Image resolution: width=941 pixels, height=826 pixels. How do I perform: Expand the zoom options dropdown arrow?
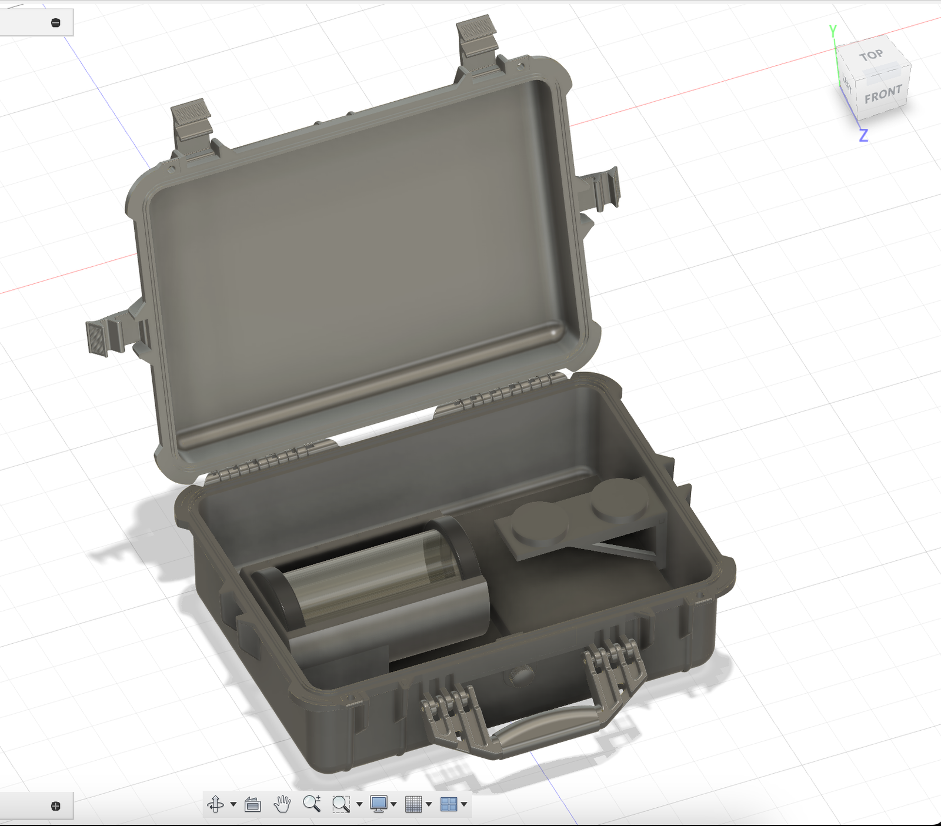pyautogui.click(x=359, y=804)
